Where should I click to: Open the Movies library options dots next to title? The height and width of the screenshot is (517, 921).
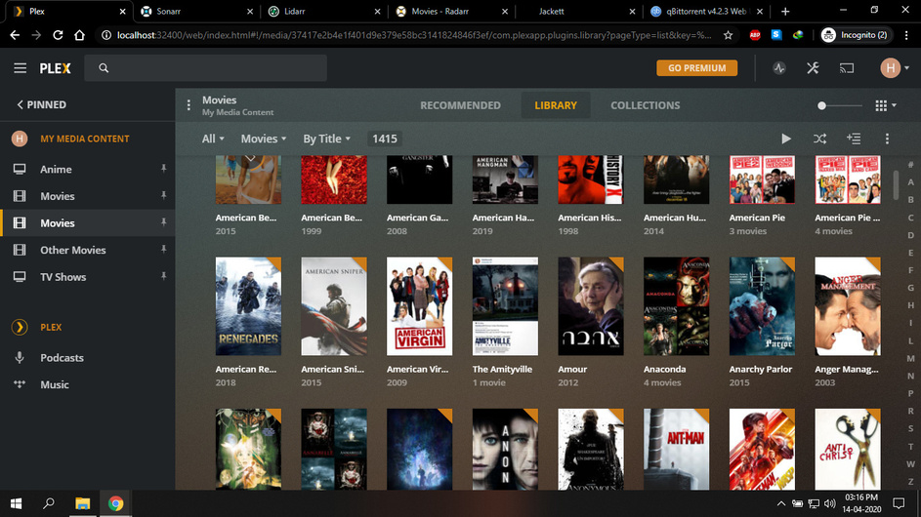[188, 105]
